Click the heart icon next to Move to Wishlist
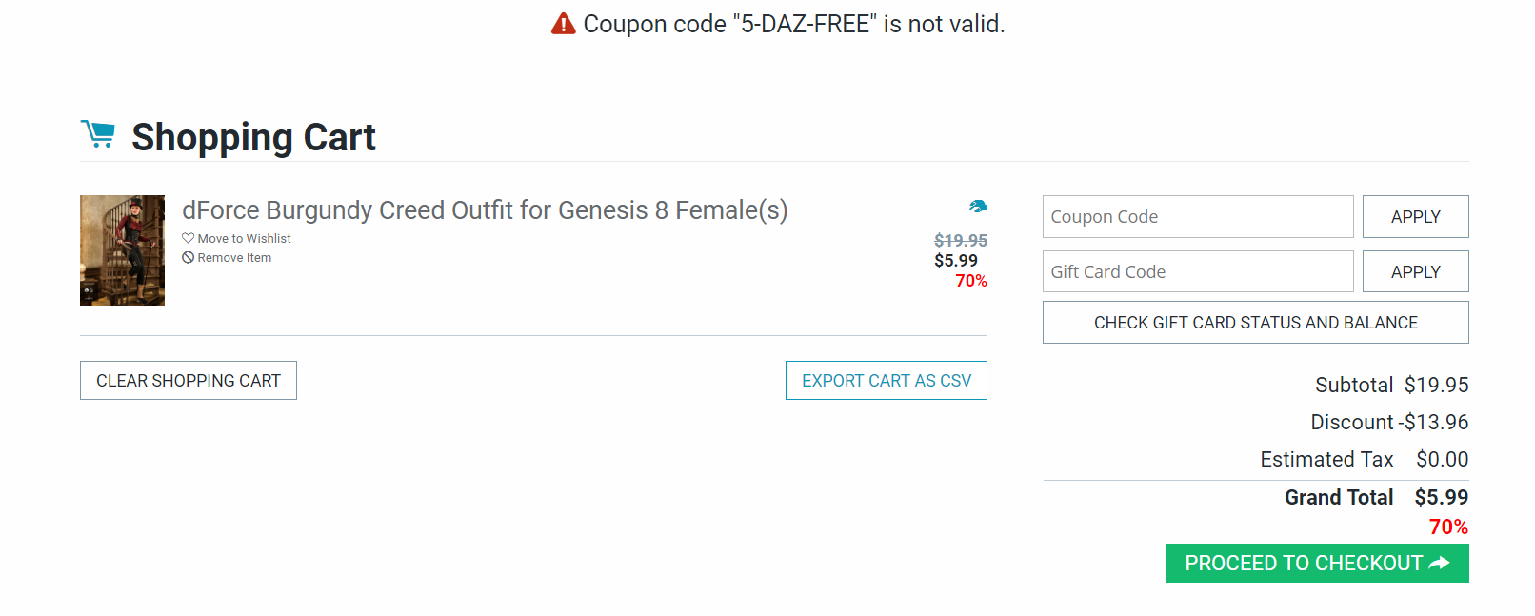Image resolution: width=1535 pixels, height=616 pixels. coord(188,238)
